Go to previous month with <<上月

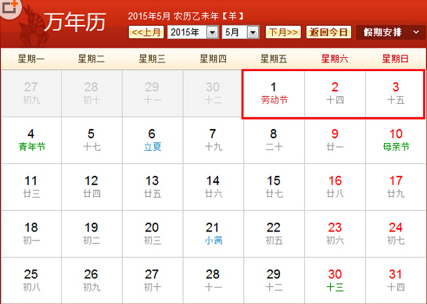pos(146,32)
